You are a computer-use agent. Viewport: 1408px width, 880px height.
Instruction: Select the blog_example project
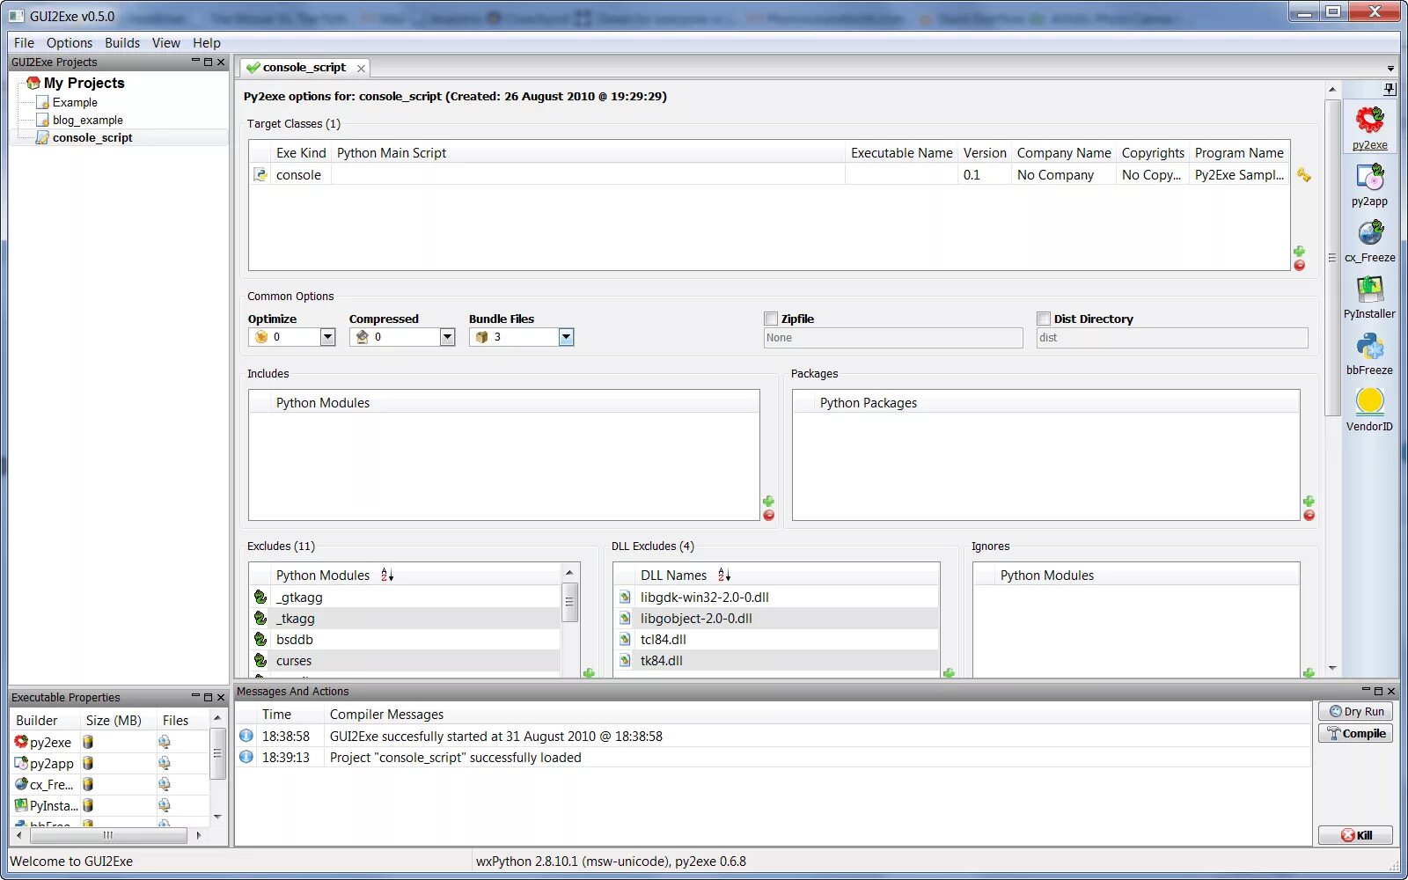(x=87, y=120)
